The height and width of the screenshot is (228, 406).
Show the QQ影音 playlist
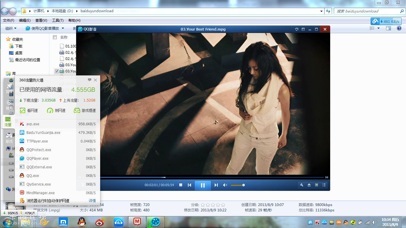[x=324, y=185]
